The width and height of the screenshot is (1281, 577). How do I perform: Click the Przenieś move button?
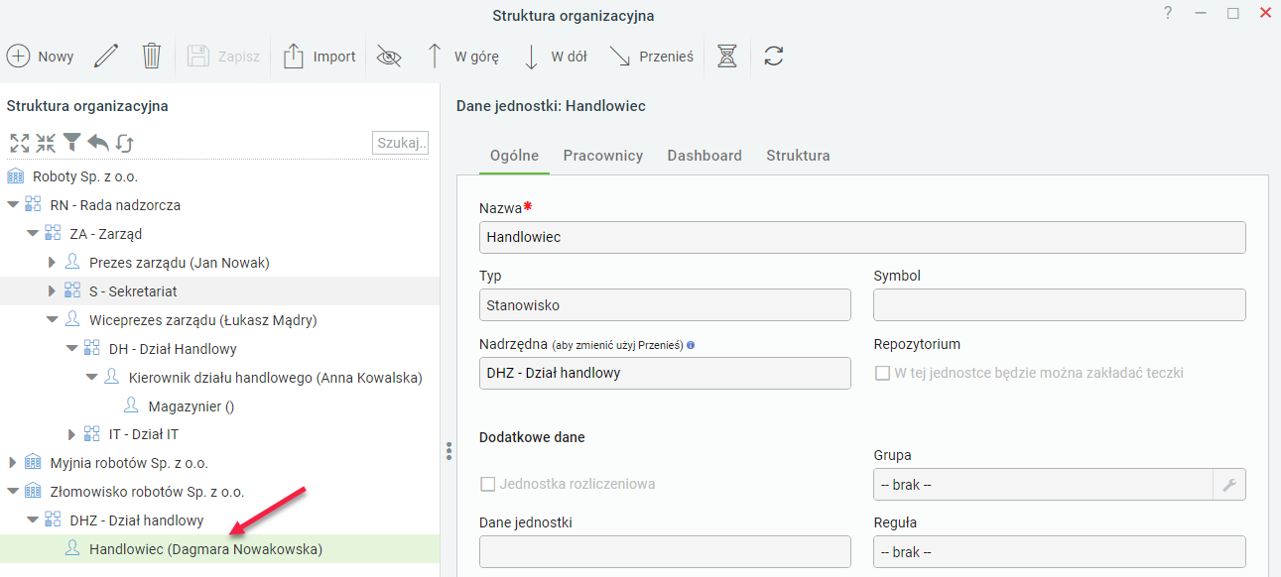(x=651, y=57)
